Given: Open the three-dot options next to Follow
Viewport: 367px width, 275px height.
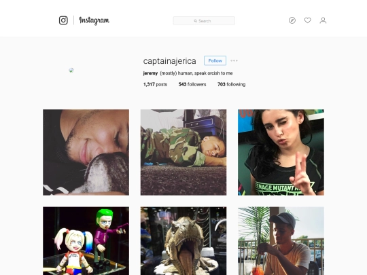Looking at the screenshot, I should coord(234,60).
